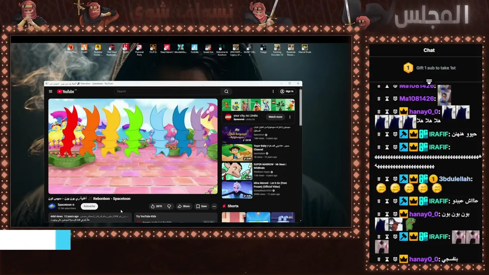
Task: Go to the YouTube home logo
Action: [x=66, y=91]
